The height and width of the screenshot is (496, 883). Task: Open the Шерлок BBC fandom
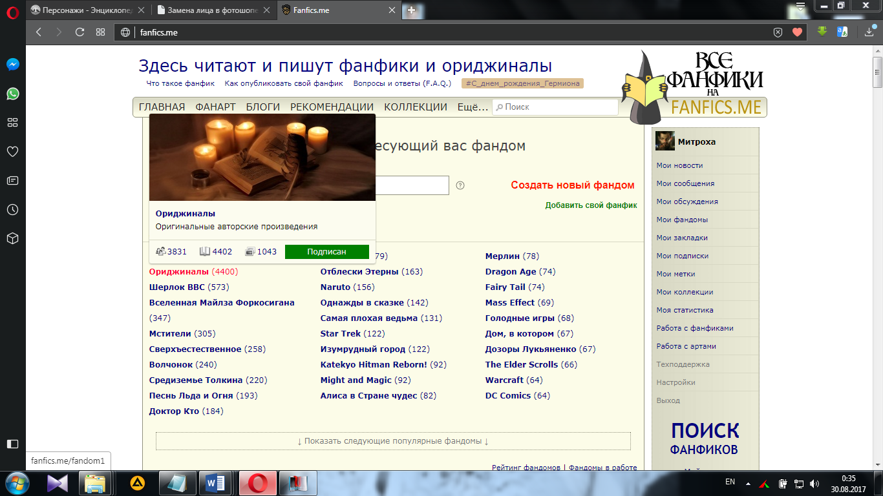[176, 287]
